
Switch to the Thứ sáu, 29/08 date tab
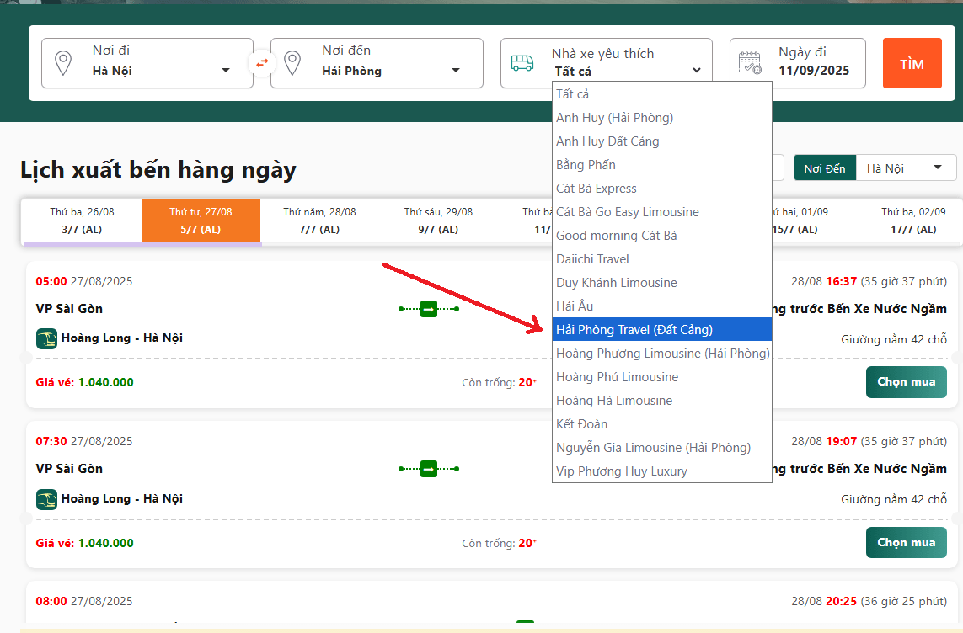click(x=438, y=221)
